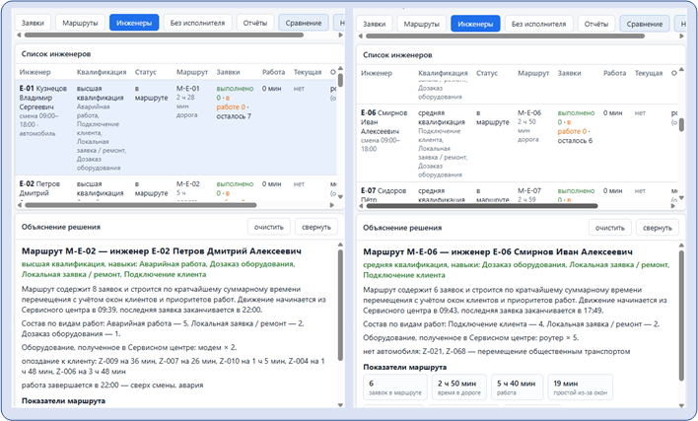698x421 pixels.
Task: Click Показатели маршрута heading in right panel
Action: [404, 367]
